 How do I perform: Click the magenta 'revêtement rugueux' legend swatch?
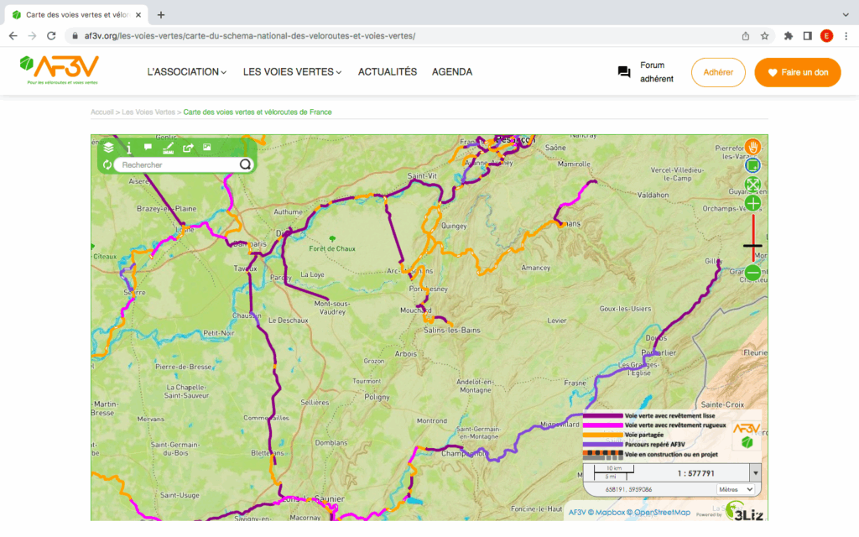[x=602, y=425]
